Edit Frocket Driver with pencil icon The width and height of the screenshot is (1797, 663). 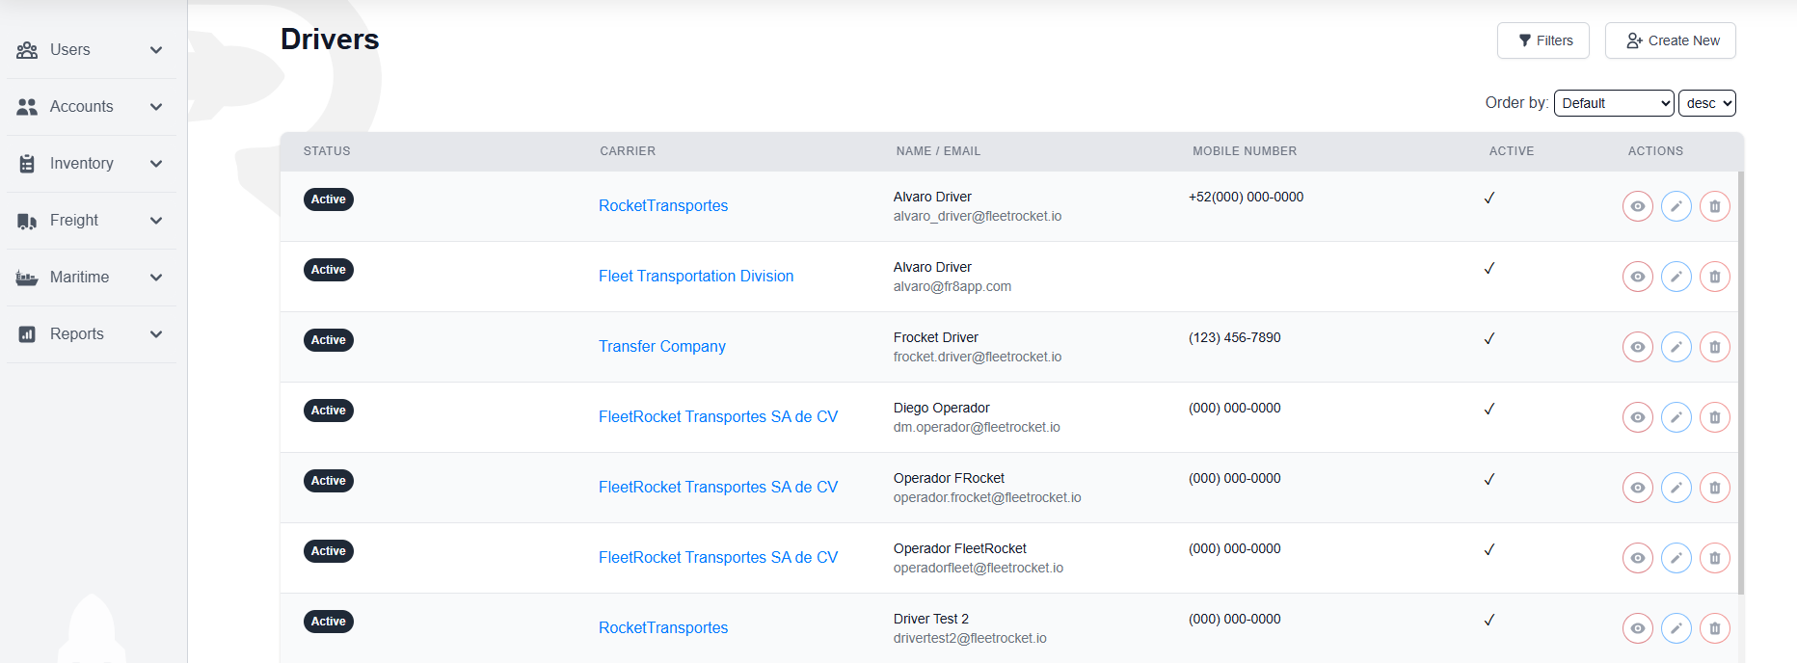pyautogui.click(x=1676, y=347)
